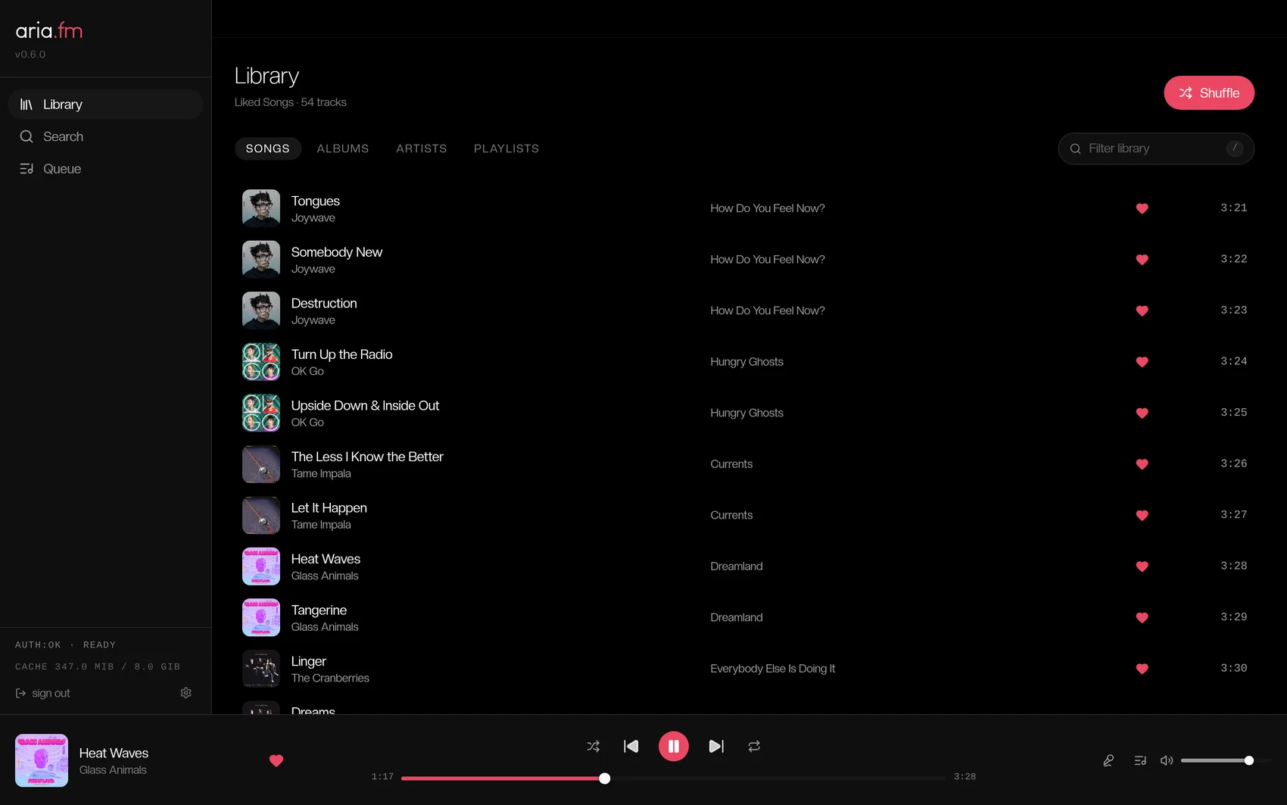The image size is (1287, 805).
Task: Click the aria.fm logo
Action: 49,30
